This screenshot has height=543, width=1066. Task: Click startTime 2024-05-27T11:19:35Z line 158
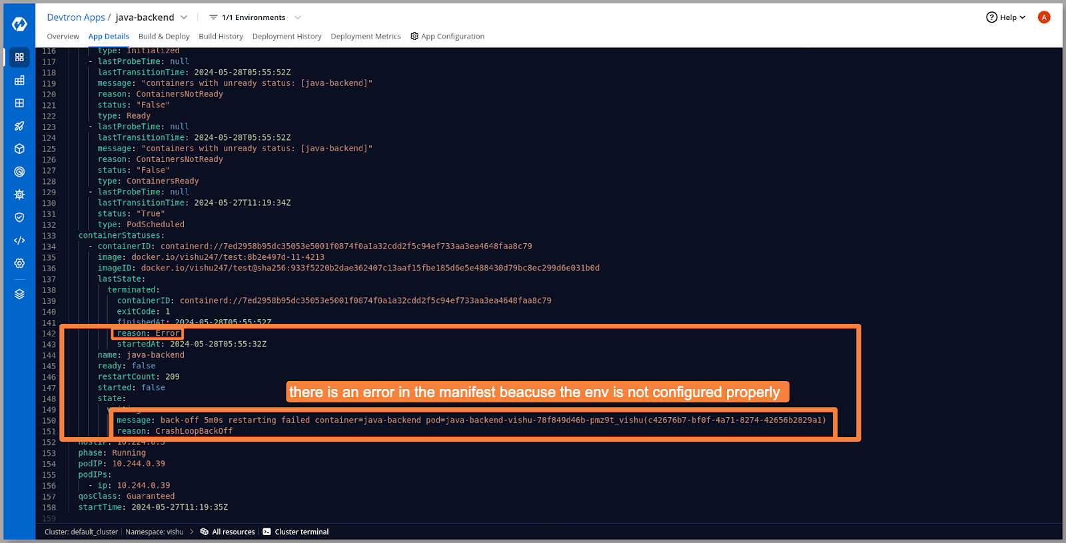153,508
